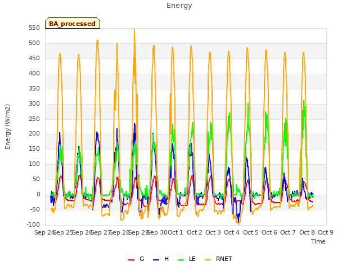Viewport: 360px width, 270px height.
Task: Click the 250 y-axis tick label
Action: tap(34, 119)
